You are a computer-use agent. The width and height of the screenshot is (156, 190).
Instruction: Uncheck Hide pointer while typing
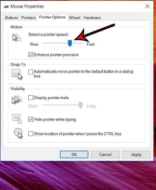(31, 119)
